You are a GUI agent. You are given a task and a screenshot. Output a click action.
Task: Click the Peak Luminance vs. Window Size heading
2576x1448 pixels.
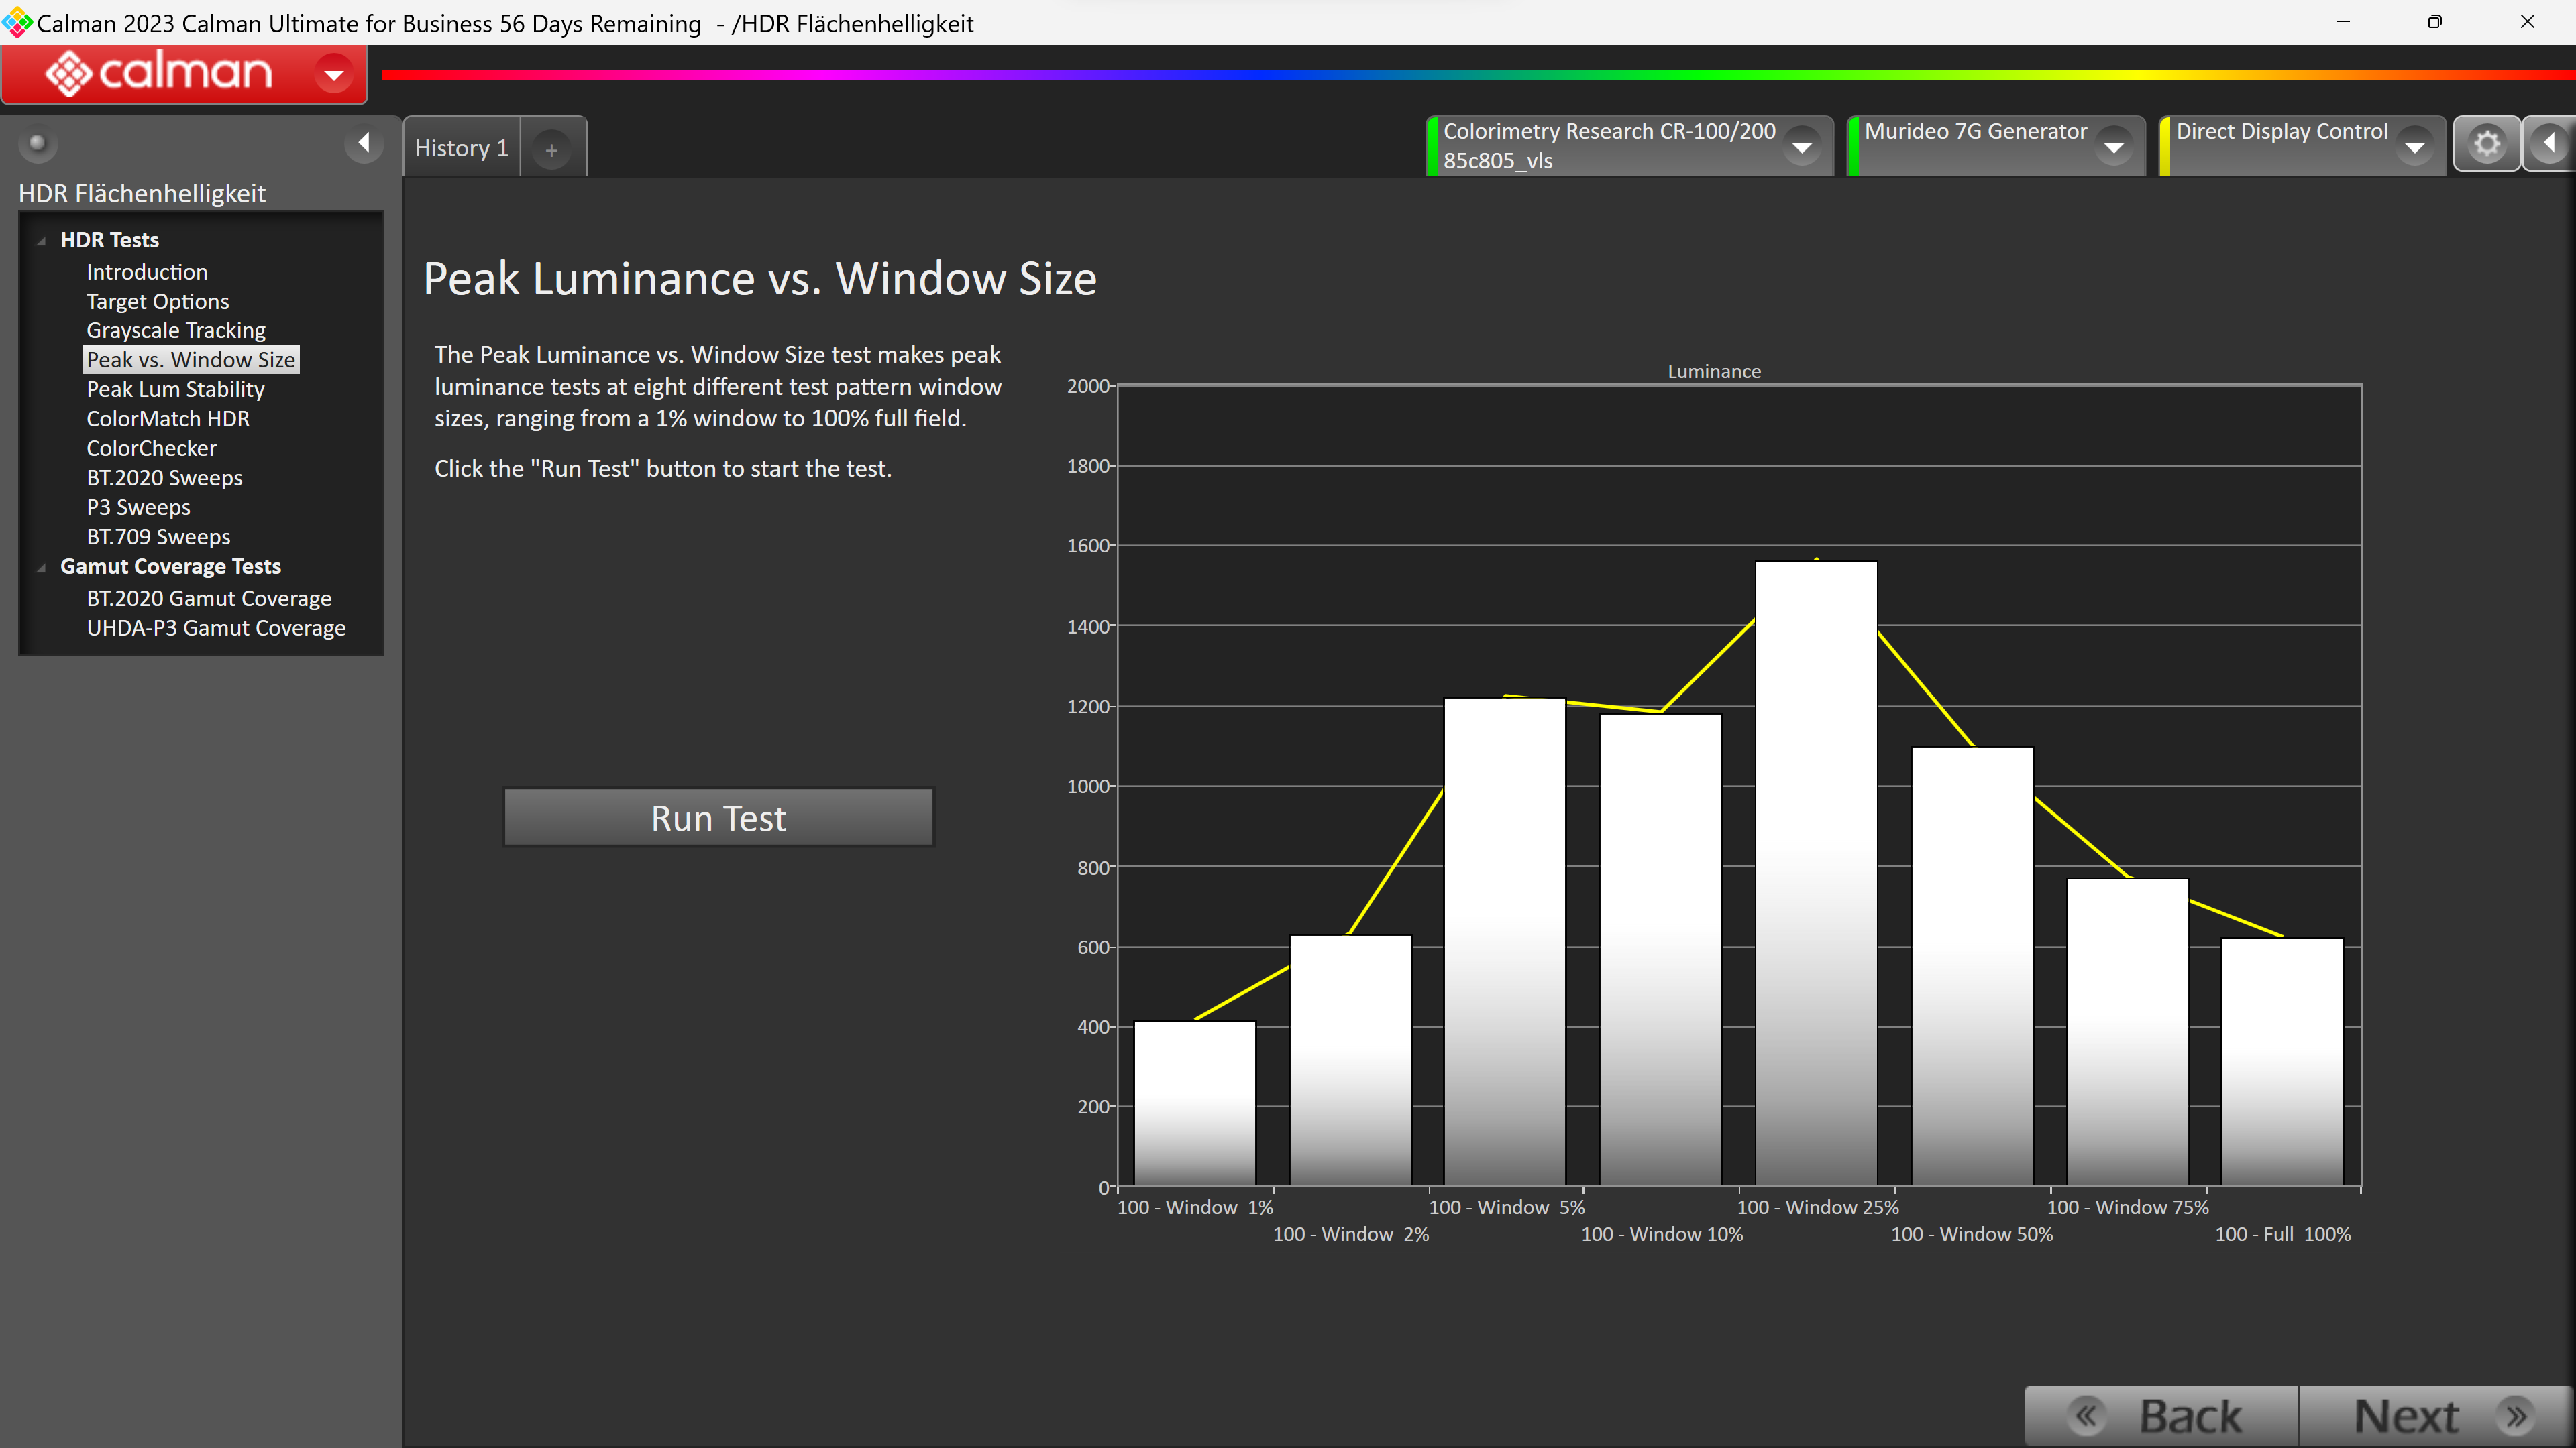coord(760,279)
